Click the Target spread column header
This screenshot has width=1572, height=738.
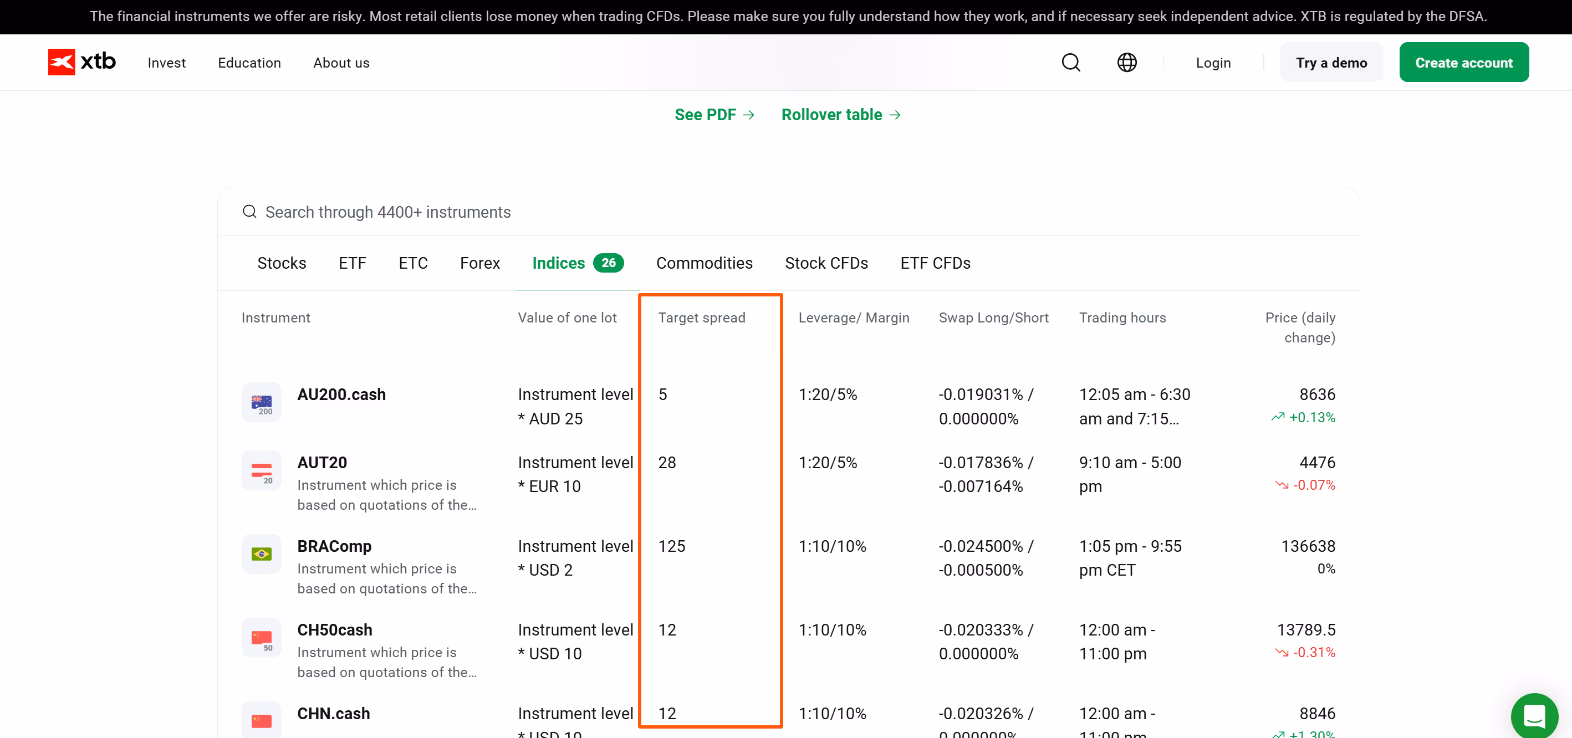(x=702, y=318)
